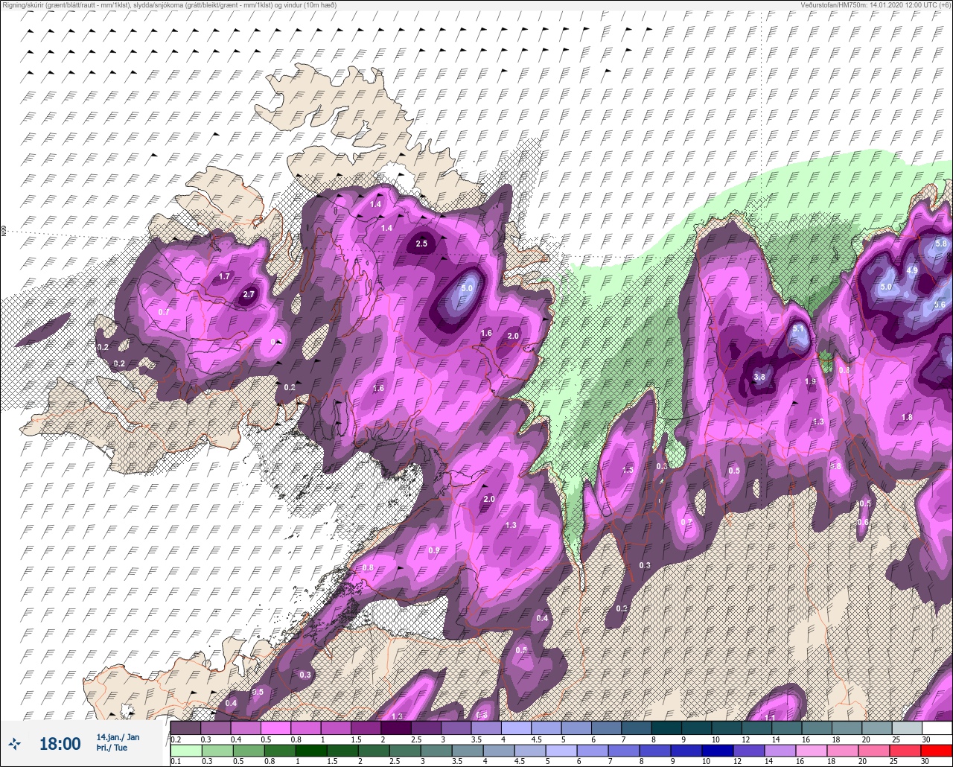Click the 2.7 precipitation value on the map
The width and height of the screenshot is (953, 767).
coord(249,295)
